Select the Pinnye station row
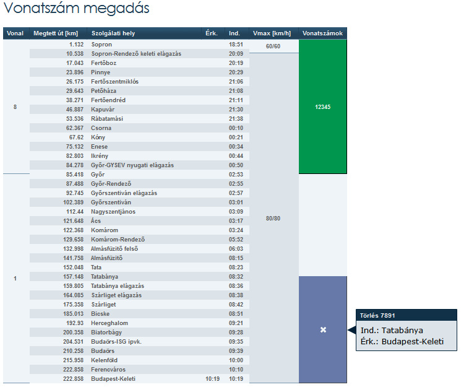Viewport: 469px width, 387px height. coord(139,72)
